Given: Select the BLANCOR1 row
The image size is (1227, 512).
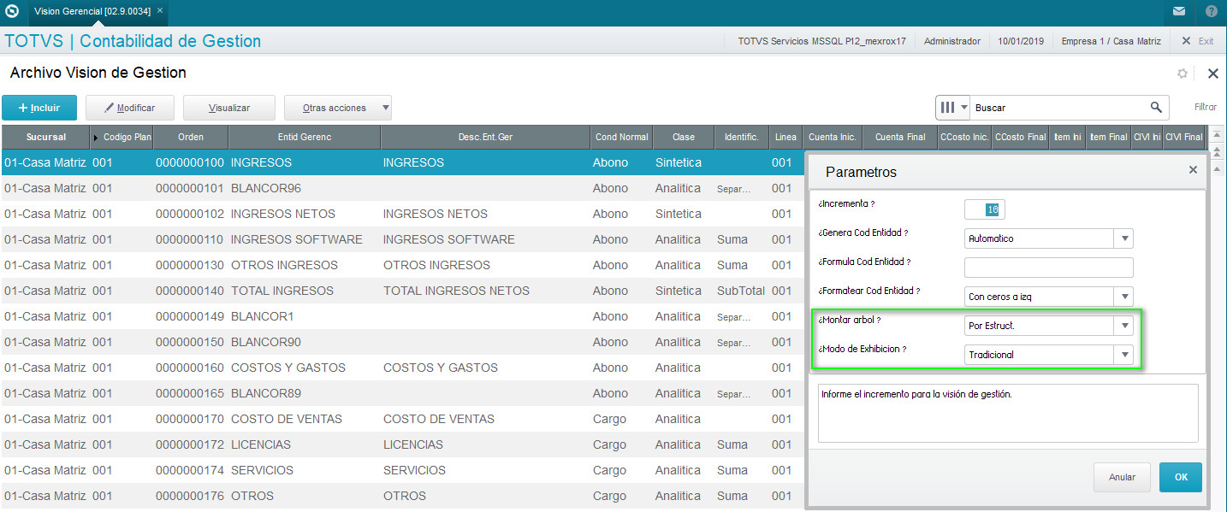Looking at the screenshot, I should (x=402, y=316).
